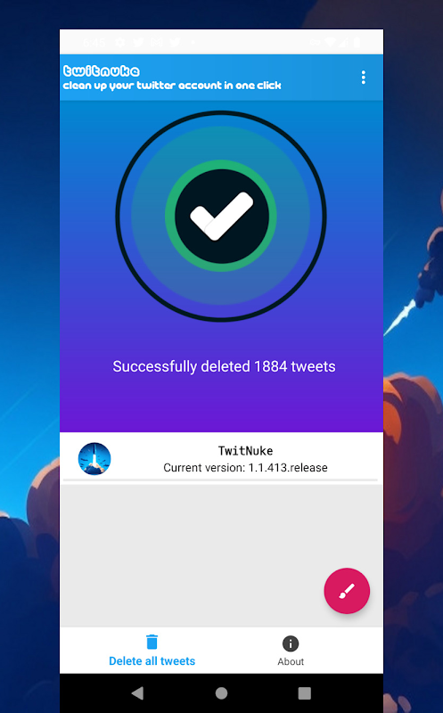Click the Gmail notification status icon
Viewport: 443px width, 713px height.
click(x=157, y=42)
